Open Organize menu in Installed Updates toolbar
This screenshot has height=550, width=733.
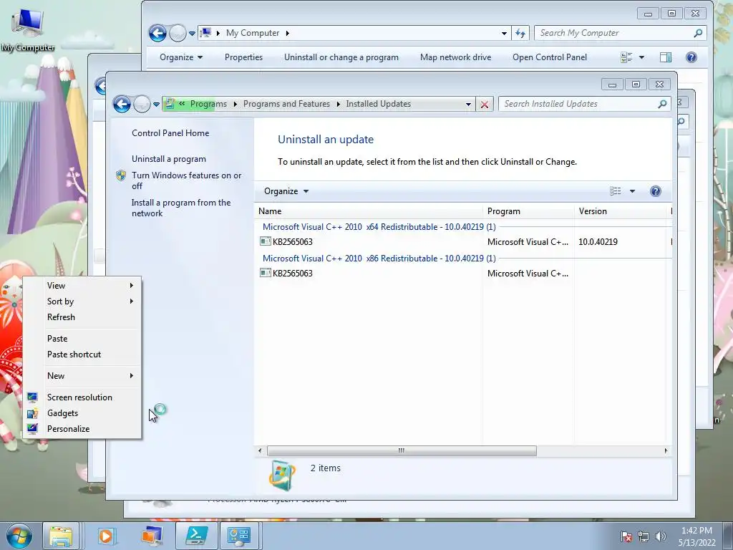[x=286, y=191]
